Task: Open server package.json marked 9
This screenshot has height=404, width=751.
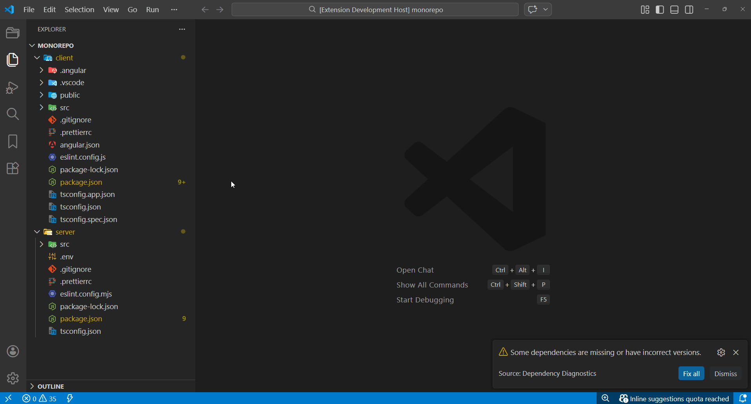Action: click(x=81, y=319)
